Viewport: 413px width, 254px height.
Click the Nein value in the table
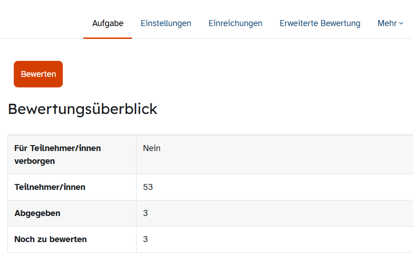pyautogui.click(x=151, y=148)
